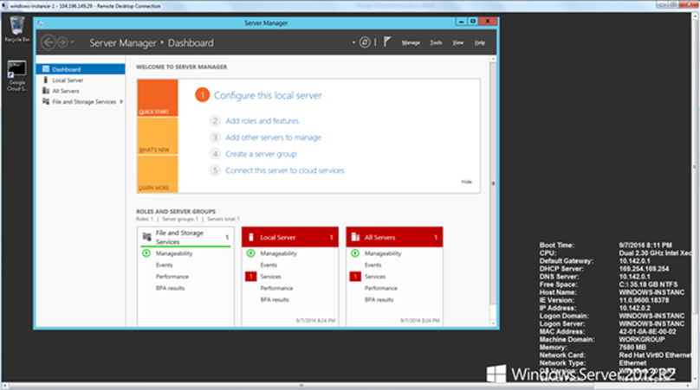
Task: Click the back navigation arrow
Action: [49, 42]
